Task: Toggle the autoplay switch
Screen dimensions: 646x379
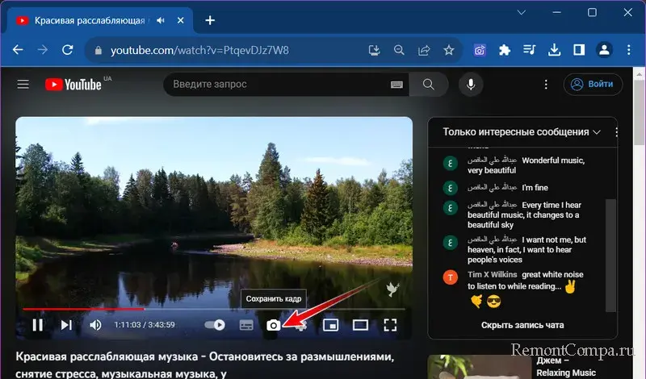Action: [x=215, y=325]
